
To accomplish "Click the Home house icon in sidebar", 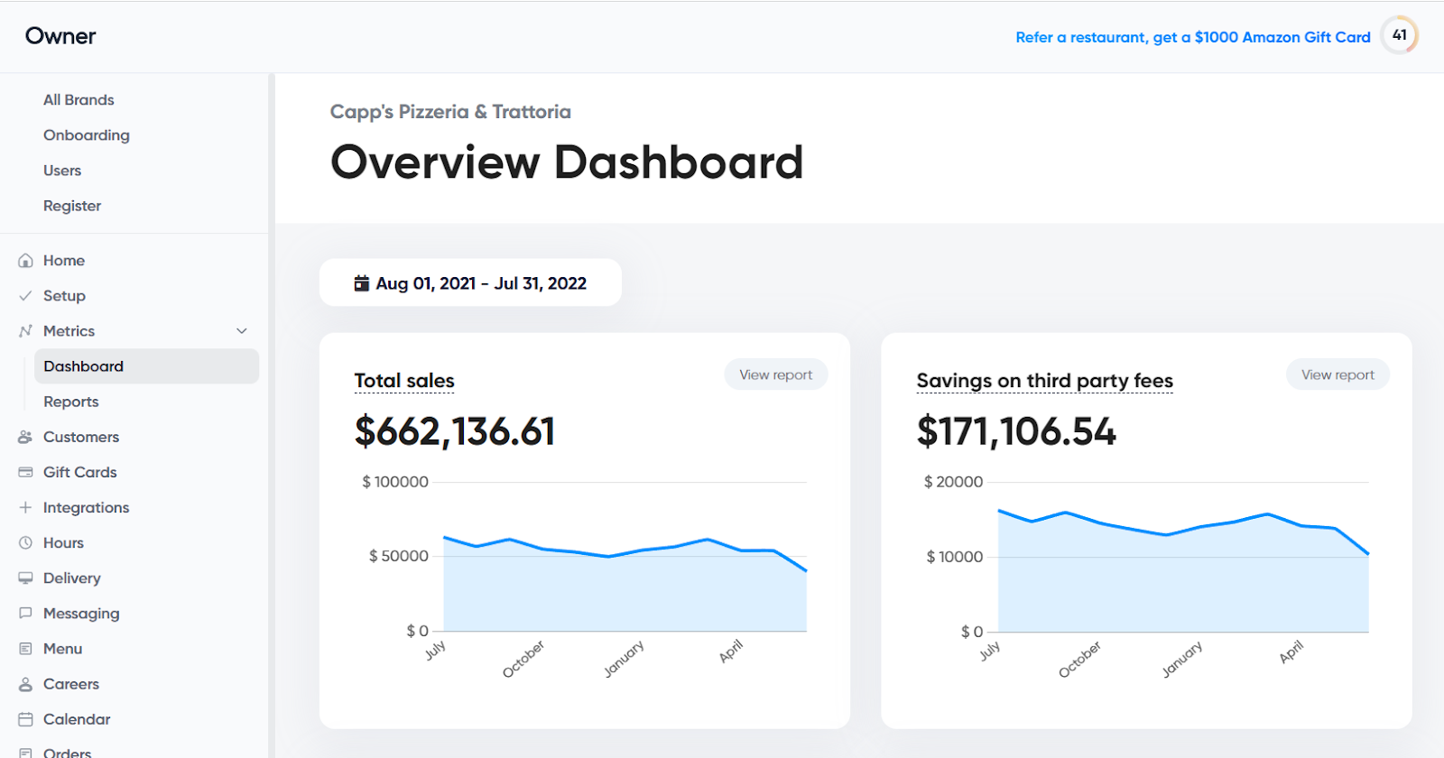I will [25, 261].
